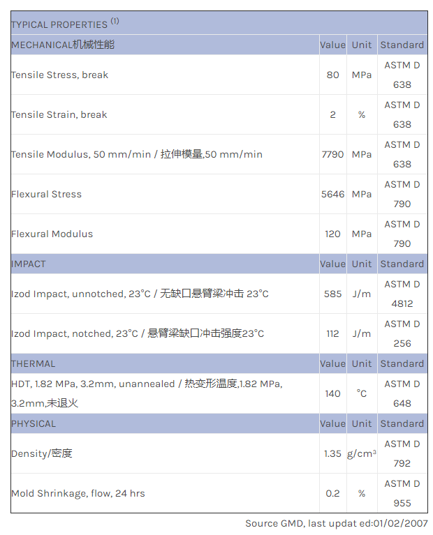Click the footnote (1) superscript marker
This screenshot has width=433, height=535.
click(x=115, y=21)
